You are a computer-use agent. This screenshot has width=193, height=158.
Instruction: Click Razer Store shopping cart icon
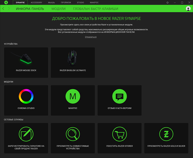pyautogui.click(x=119, y=134)
